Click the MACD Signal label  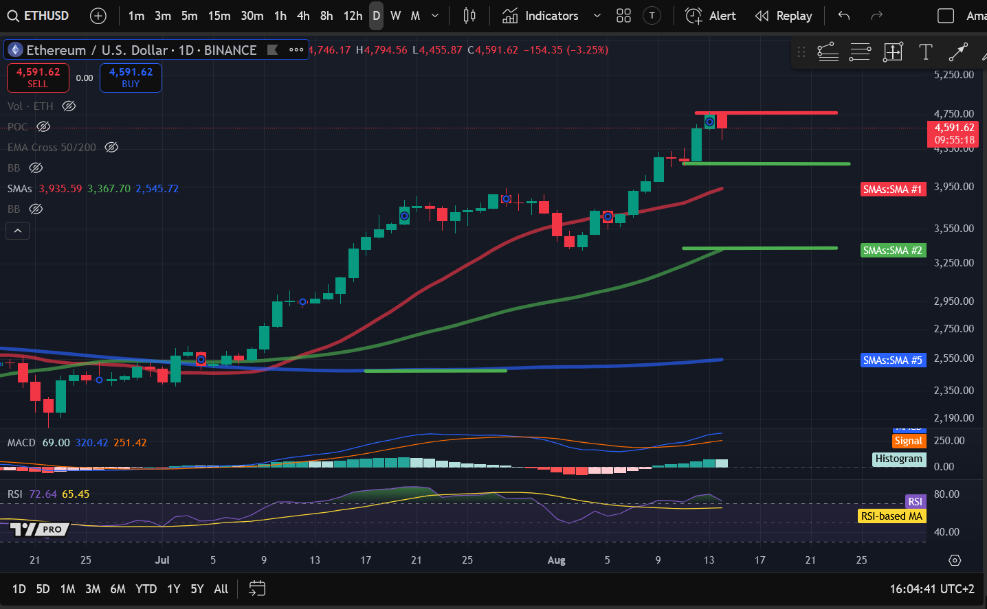click(x=909, y=441)
